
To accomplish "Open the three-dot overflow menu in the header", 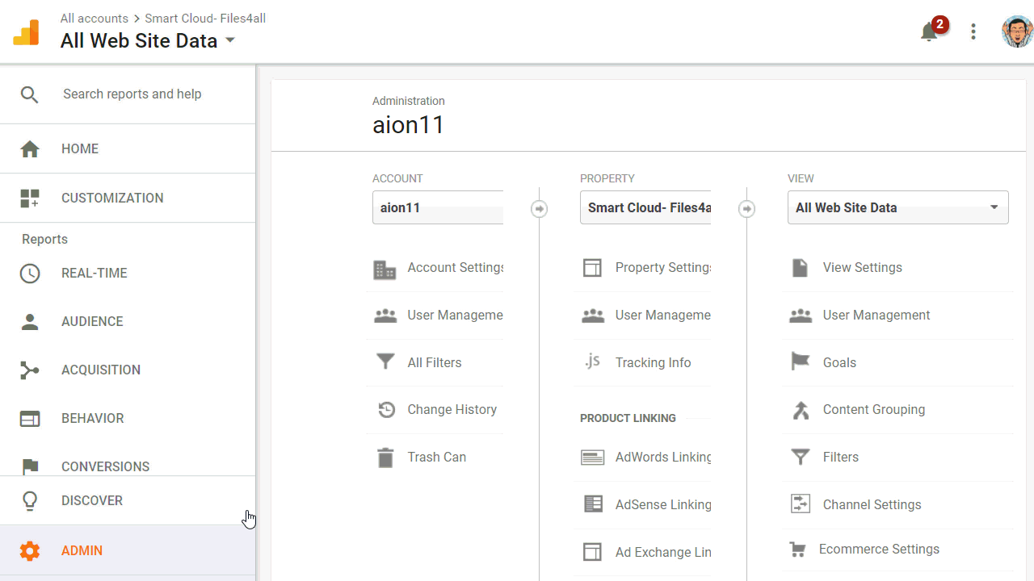I will tap(973, 31).
